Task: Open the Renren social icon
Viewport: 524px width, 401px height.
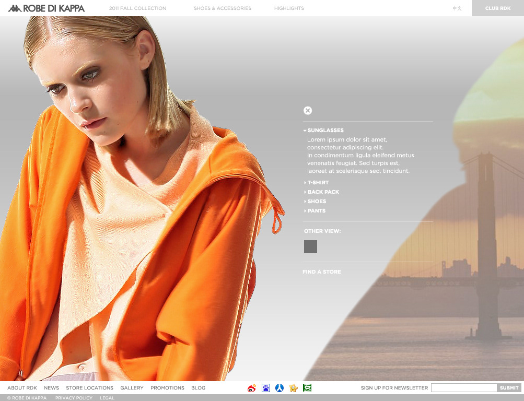Action: (280, 388)
